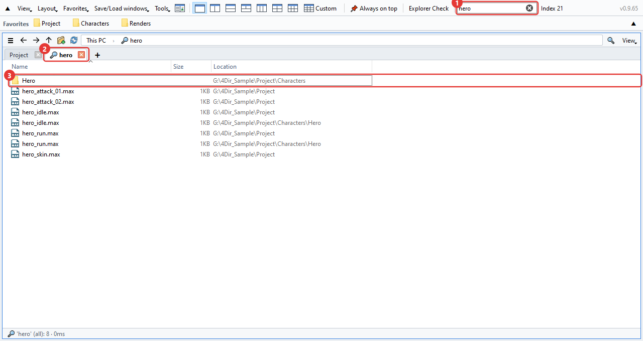Image resolution: width=643 pixels, height=341 pixels.
Task: Select the three-column panes layout
Action: click(x=262, y=9)
